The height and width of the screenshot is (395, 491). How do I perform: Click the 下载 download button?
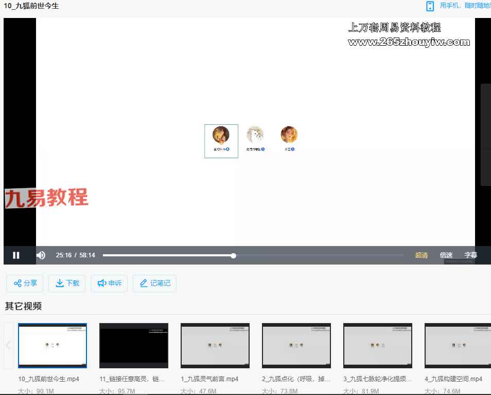point(67,283)
